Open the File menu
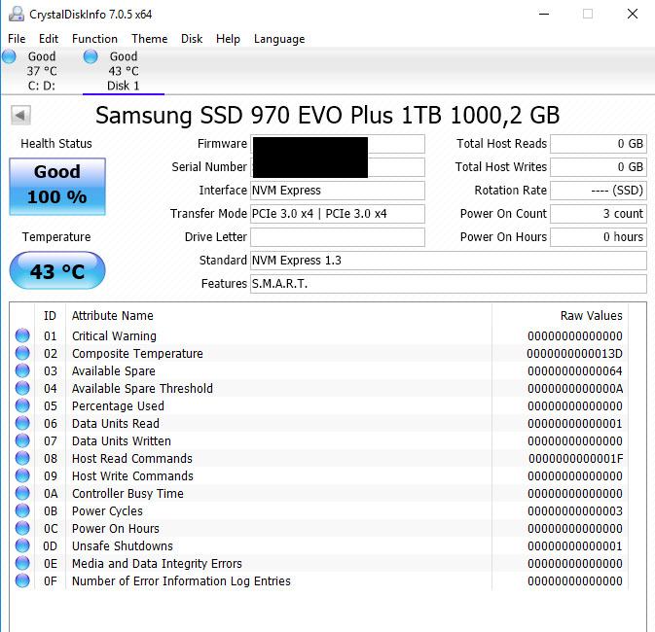The image size is (655, 632). pos(17,39)
